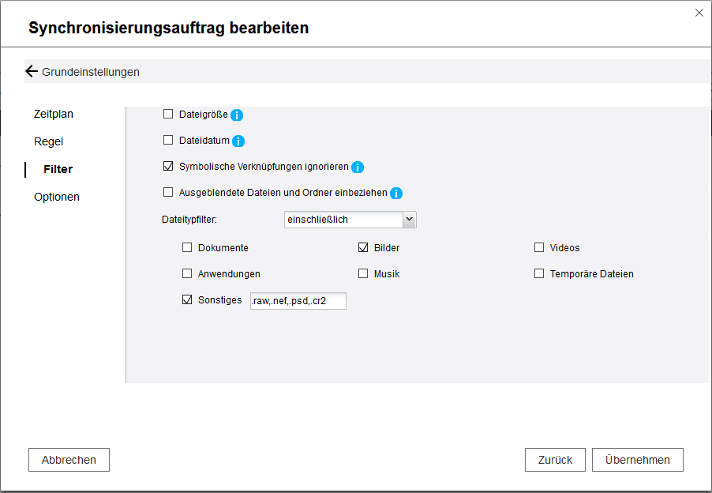Uncheck the Bilder file type
This screenshot has width=712, height=493.
[363, 247]
